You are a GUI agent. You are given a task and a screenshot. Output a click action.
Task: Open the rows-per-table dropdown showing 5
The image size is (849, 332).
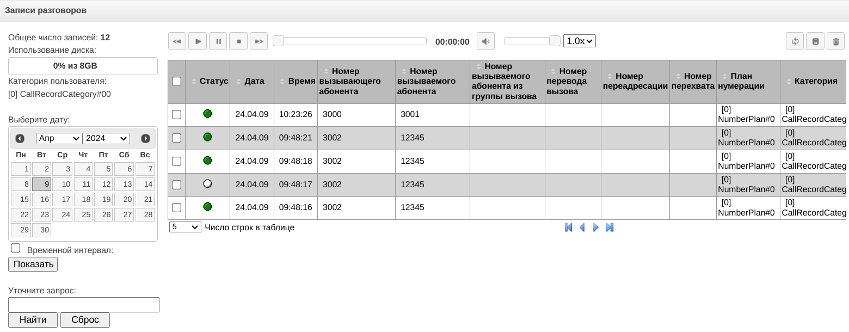coord(185,227)
